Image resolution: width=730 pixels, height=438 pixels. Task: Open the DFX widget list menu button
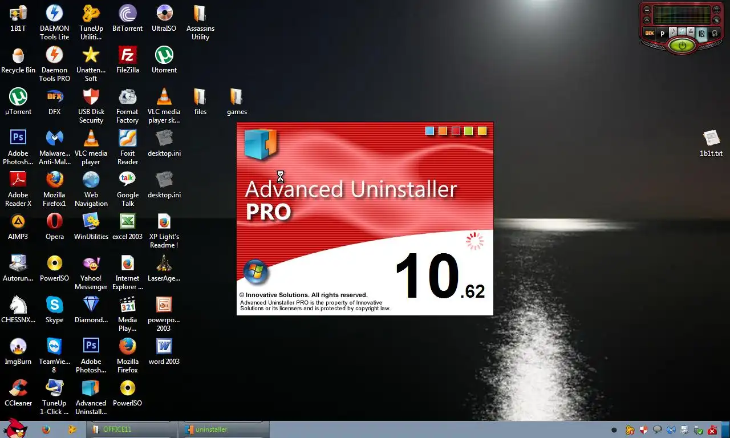tap(716, 10)
